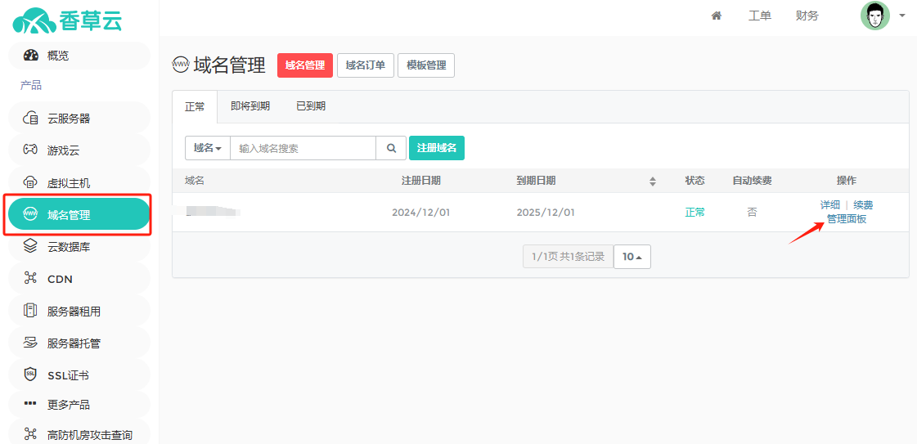The width and height of the screenshot is (917, 444).
Task: Click the 续费 renew link
Action: coord(863,205)
